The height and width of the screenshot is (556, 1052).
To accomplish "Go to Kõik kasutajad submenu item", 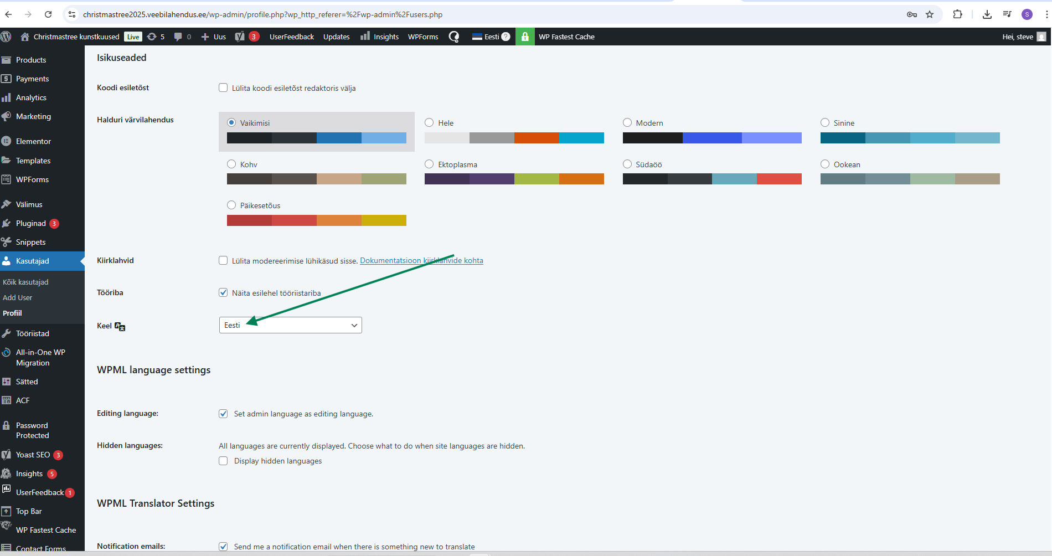I will tap(25, 282).
